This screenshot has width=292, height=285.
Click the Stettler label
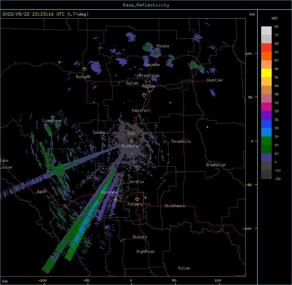point(215,80)
